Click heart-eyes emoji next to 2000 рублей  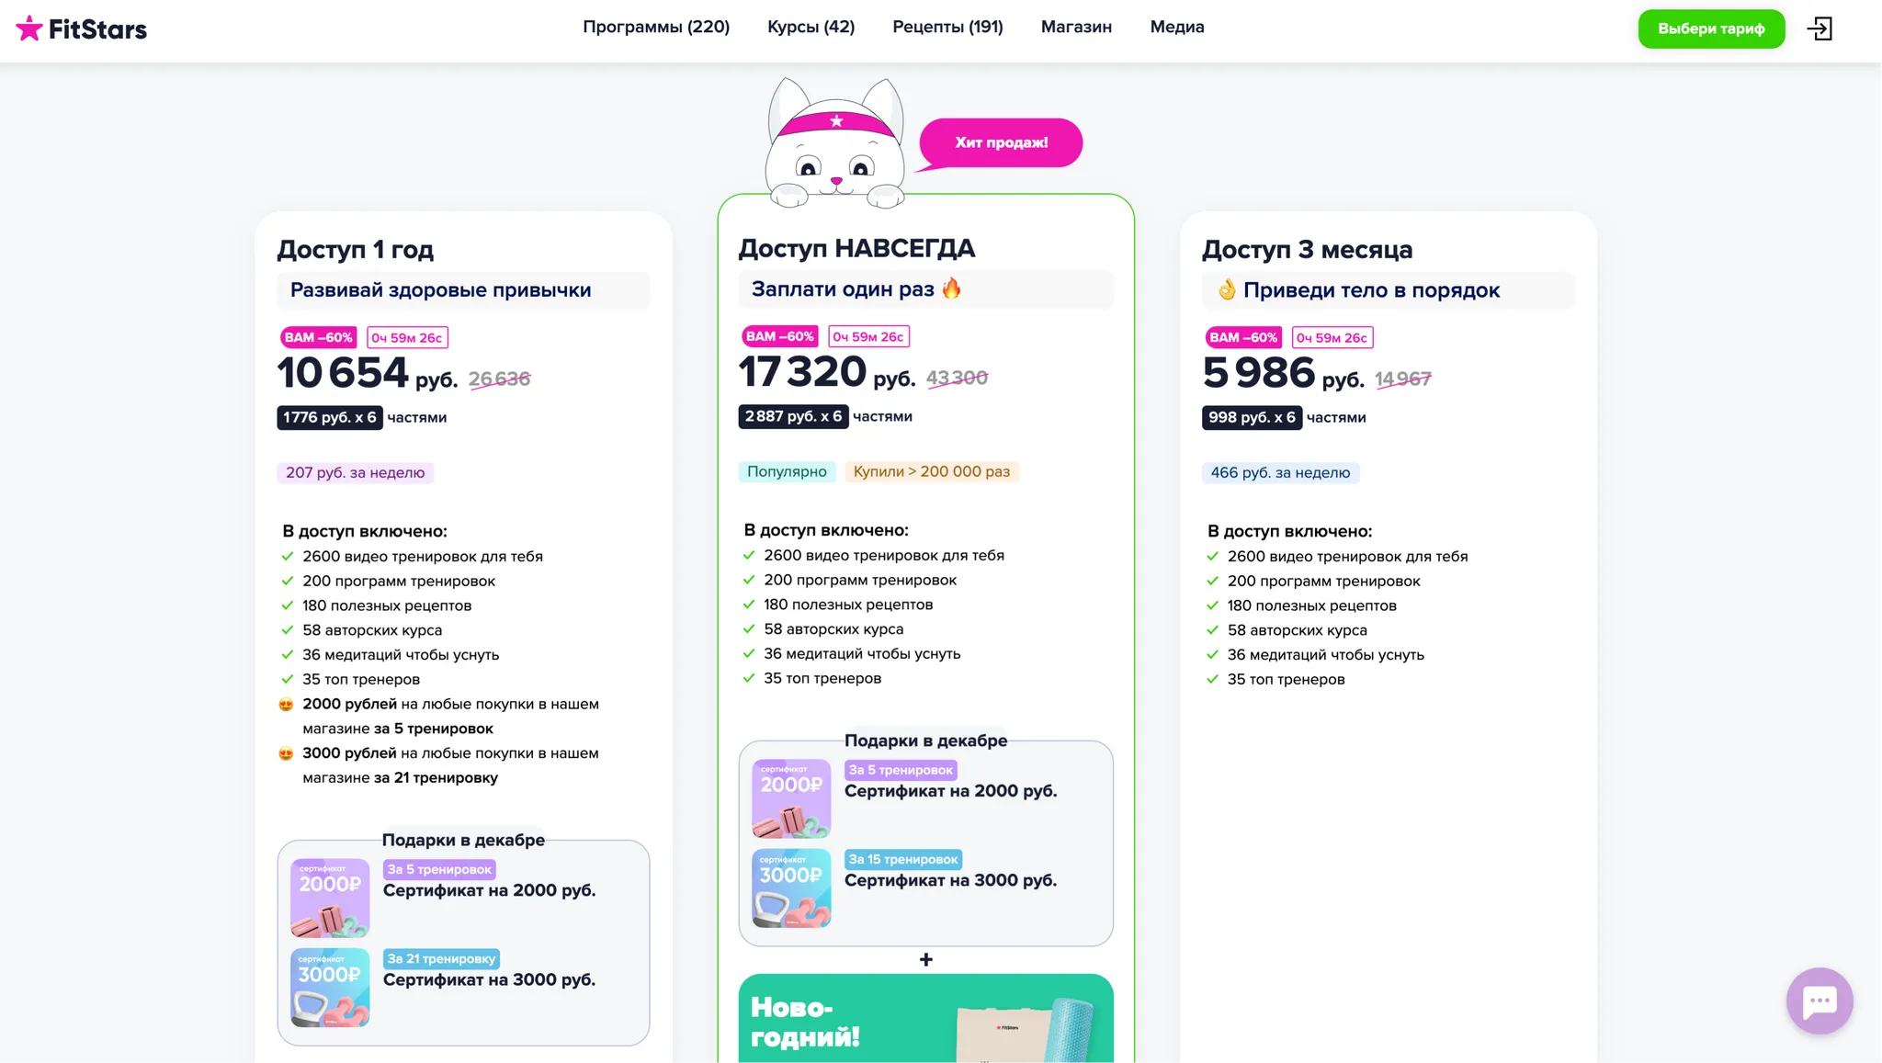(286, 705)
